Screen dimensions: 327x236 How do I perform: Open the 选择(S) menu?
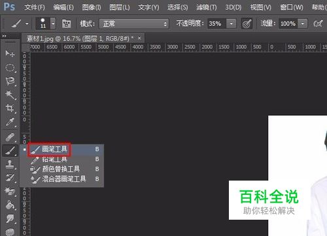(x=177, y=7)
